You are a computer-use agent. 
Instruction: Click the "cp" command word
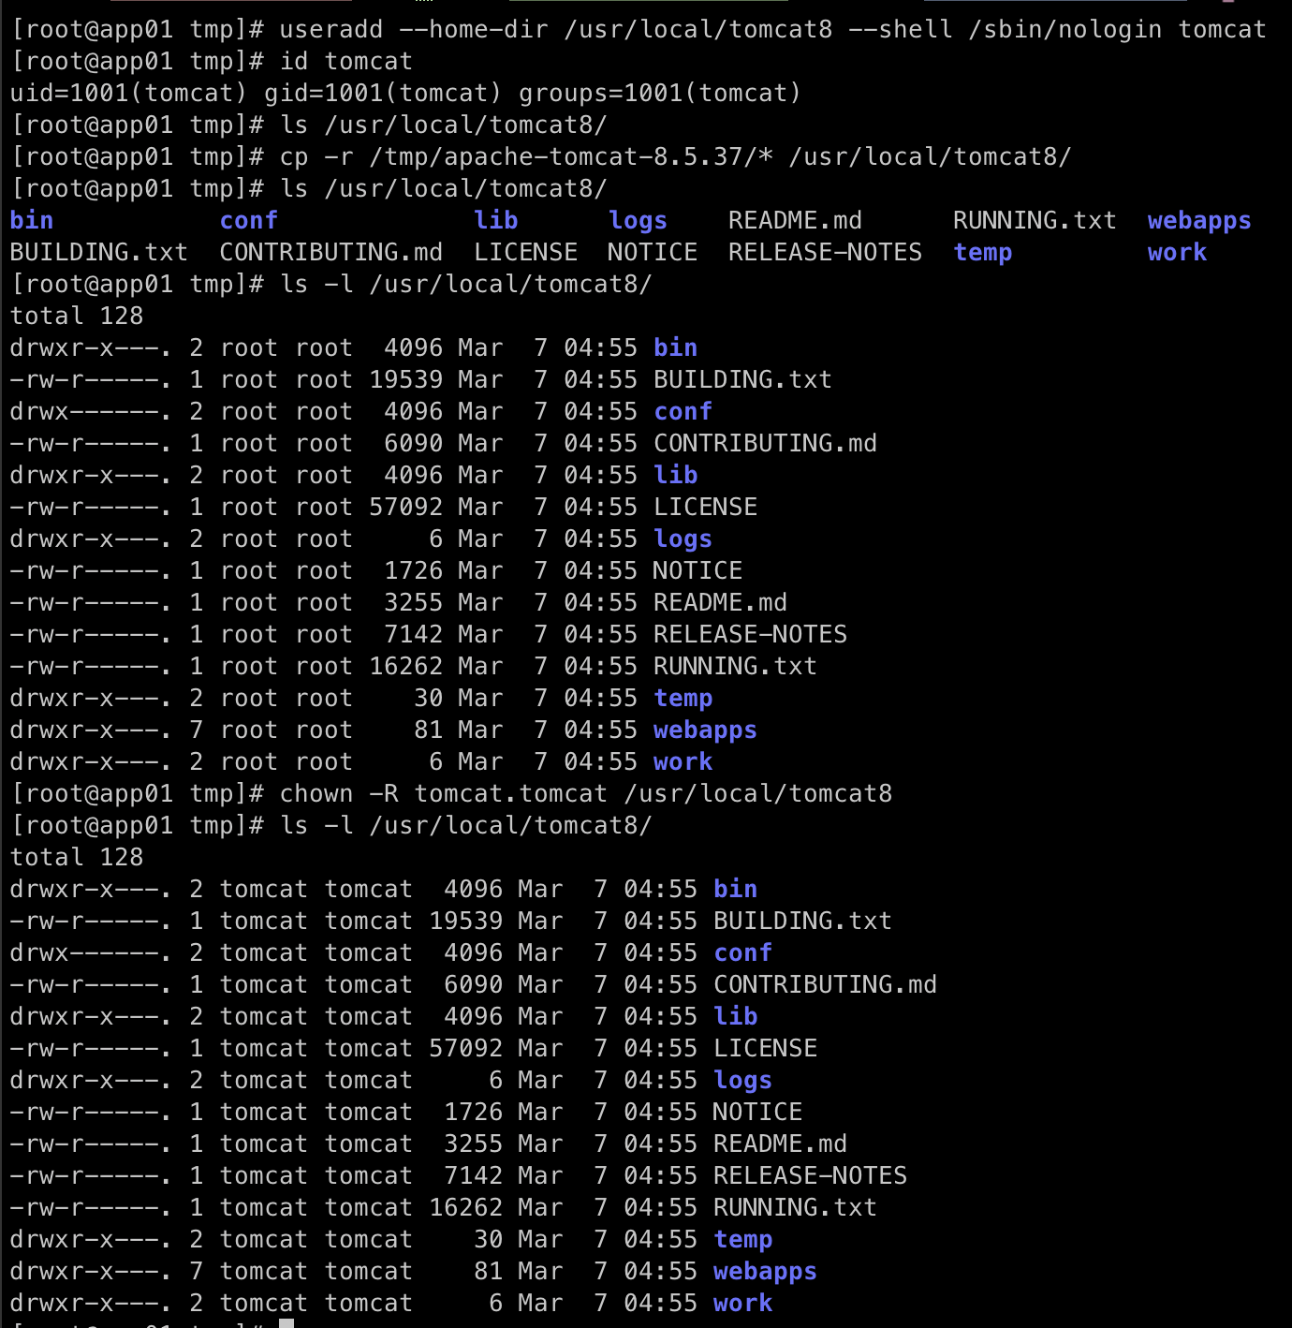(294, 157)
